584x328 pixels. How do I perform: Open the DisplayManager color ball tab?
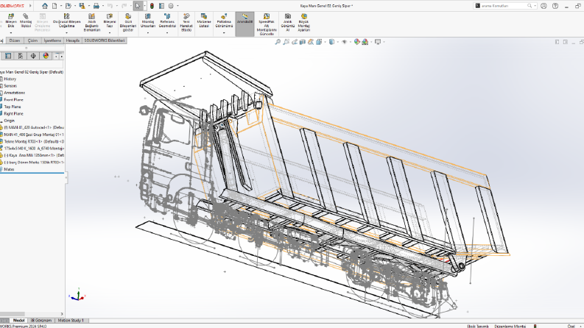pyautogui.click(x=46, y=56)
